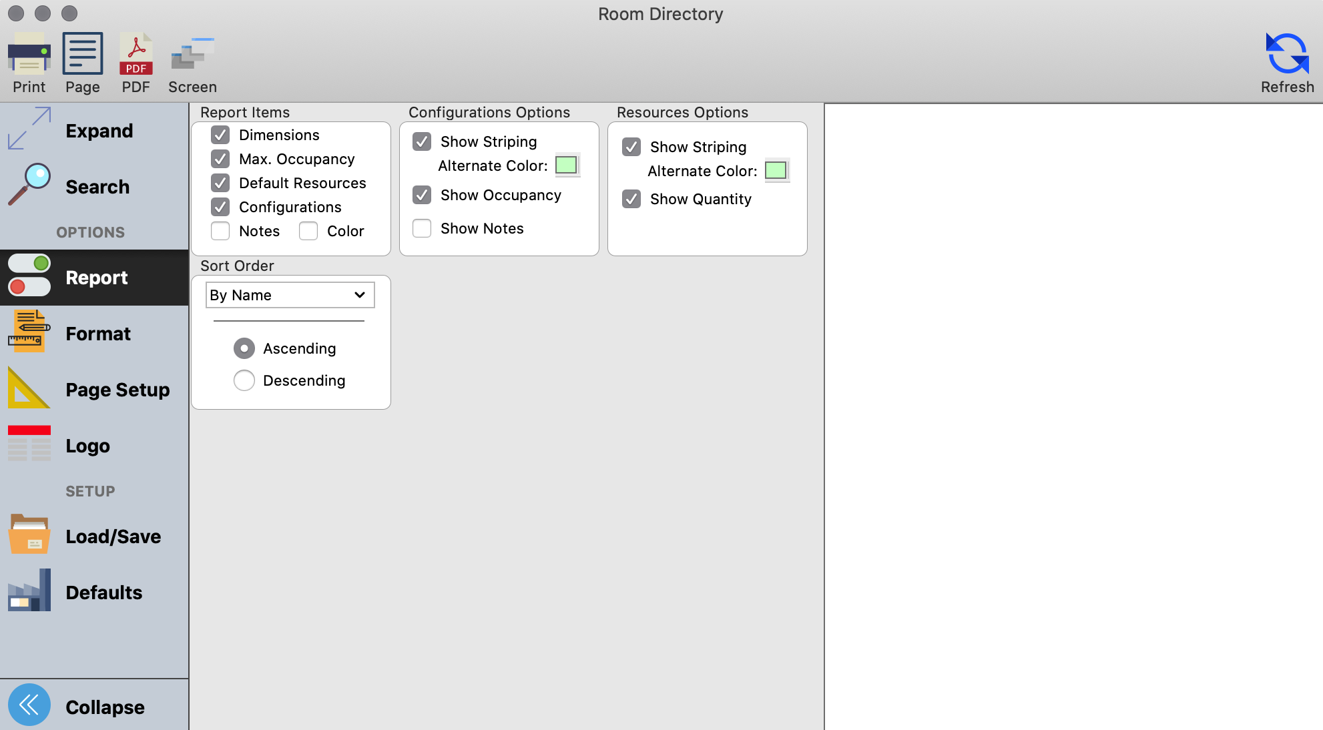Switch to the Format options tab
The height and width of the screenshot is (730, 1323).
pyautogui.click(x=97, y=334)
